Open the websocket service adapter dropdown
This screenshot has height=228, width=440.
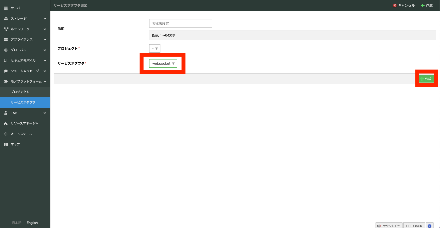(x=163, y=63)
